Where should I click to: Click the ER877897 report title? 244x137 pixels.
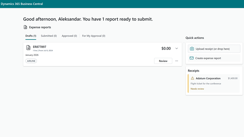(39, 47)
